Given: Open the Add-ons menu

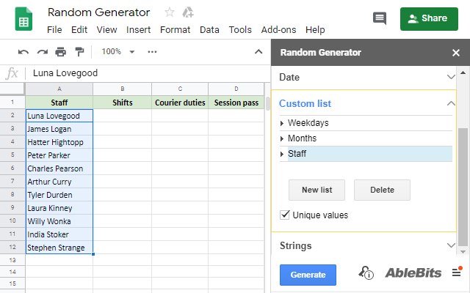Looking at the screenshot, I should 277,30.
